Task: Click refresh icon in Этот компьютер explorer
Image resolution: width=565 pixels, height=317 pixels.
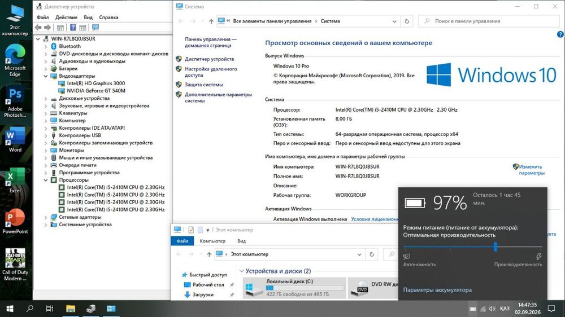Action: click(372, 254)
